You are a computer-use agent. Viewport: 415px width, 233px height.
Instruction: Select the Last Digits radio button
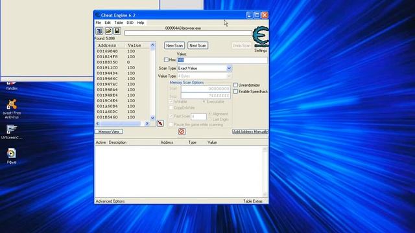210,119
